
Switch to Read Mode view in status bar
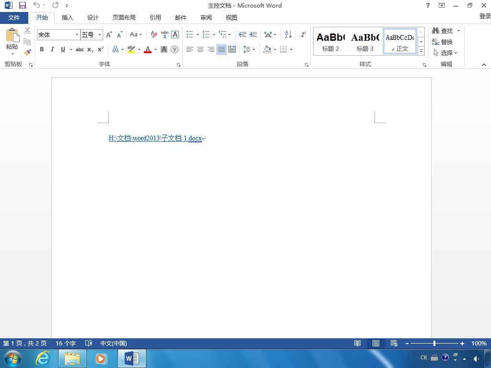click(357, 343)
